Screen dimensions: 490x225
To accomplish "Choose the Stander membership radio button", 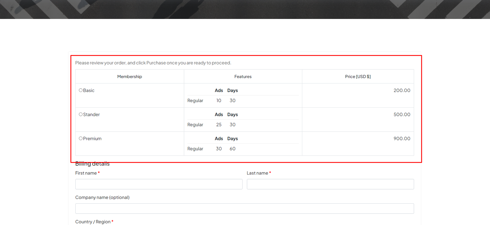I will coord(81,114).
